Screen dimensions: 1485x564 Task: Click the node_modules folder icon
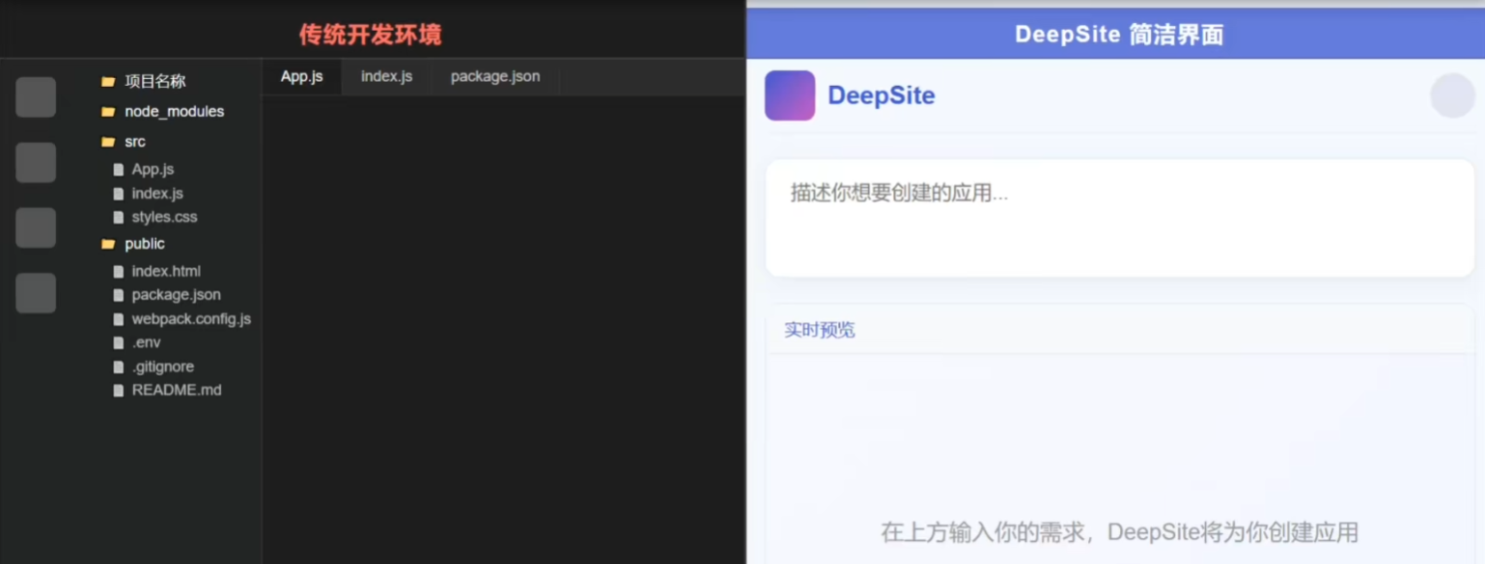pyautogui.click(x=109, y=111)
